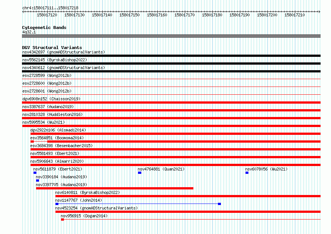Click ruler position 158017120
331x234 pixels.
coord(47,15)
